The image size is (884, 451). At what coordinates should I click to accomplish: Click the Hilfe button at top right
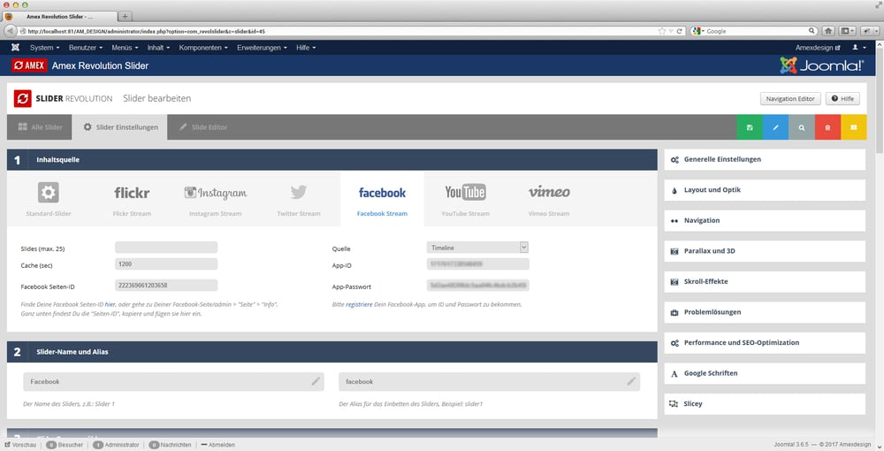[x=842, y=99]
